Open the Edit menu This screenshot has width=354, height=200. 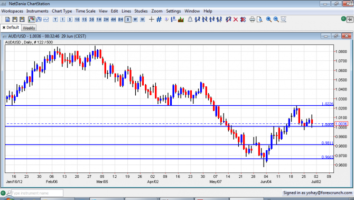(x=114, y=11)
